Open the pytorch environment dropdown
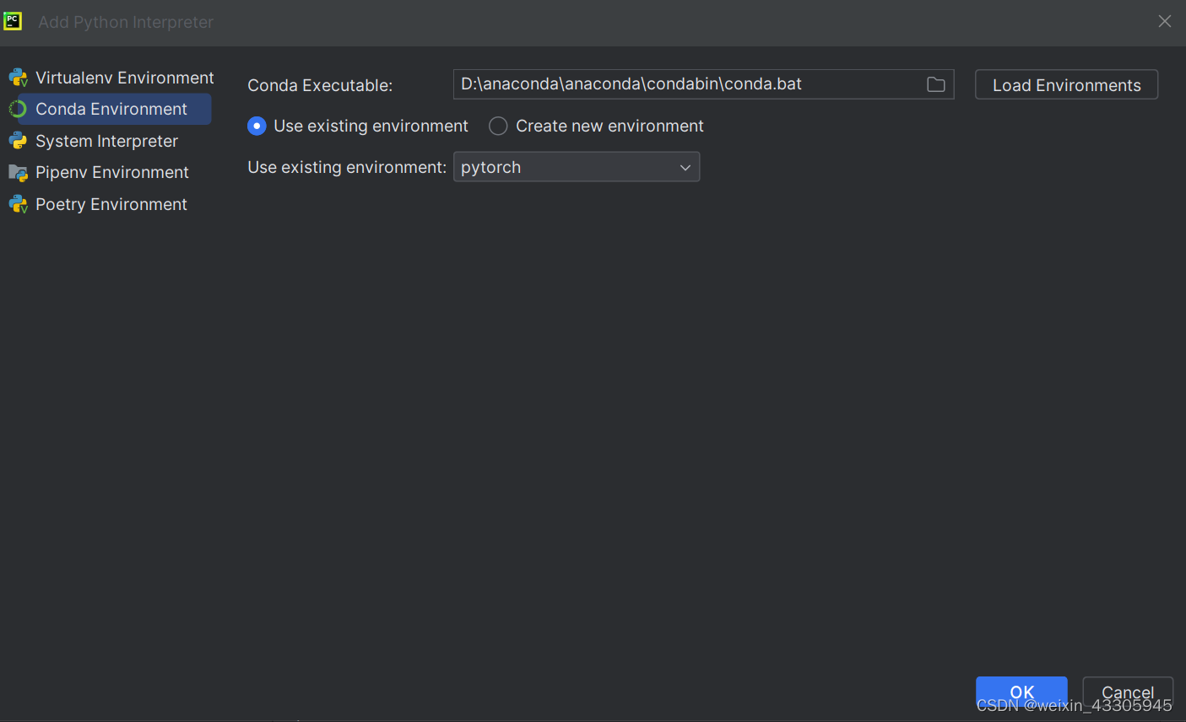 [x=577, y=167]
